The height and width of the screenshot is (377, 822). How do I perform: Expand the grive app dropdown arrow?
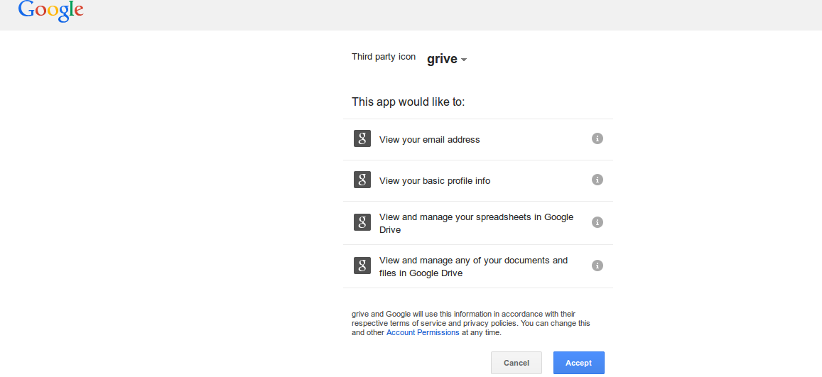coord(464,60)
